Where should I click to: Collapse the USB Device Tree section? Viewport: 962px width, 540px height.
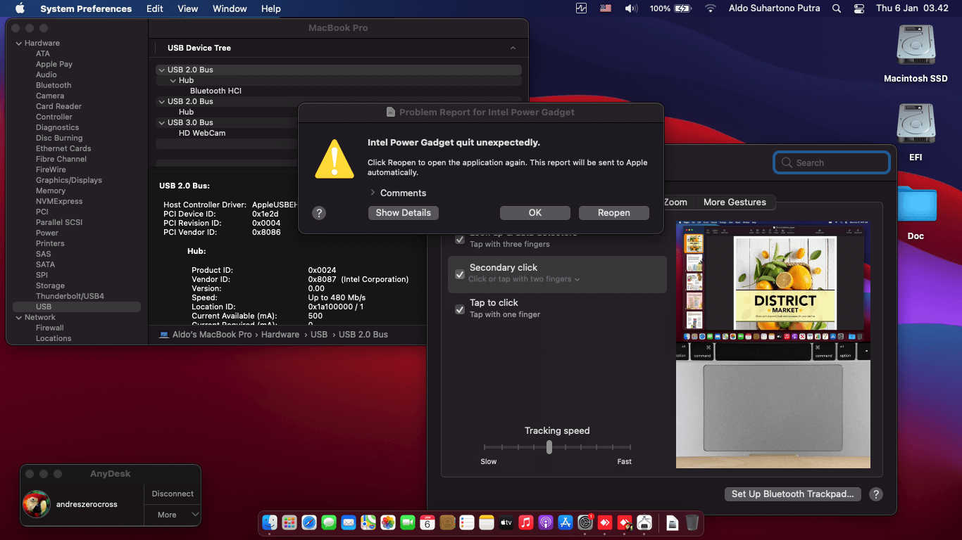click(x=513, y=48)
